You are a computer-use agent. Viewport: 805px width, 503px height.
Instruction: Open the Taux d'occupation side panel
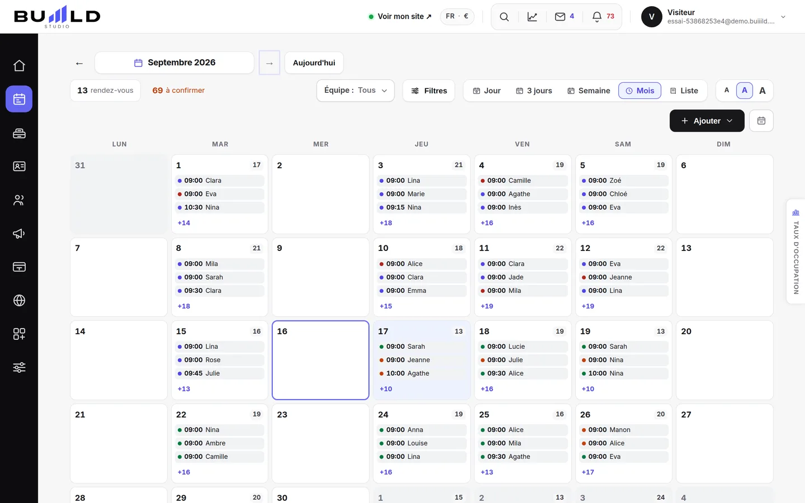coord(795,251)
